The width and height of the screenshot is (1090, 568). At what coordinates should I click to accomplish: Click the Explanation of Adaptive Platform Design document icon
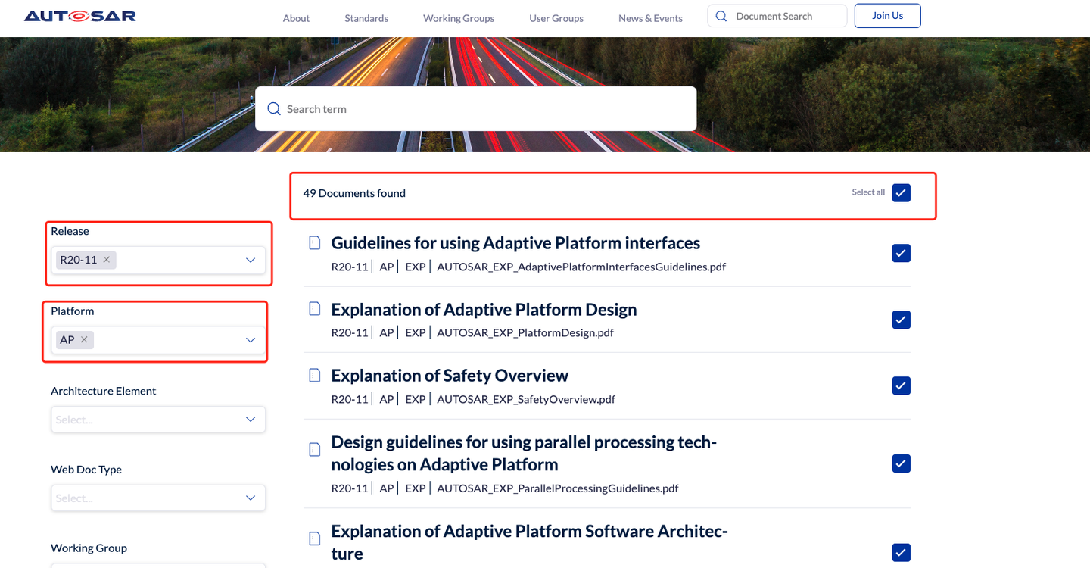(x=315, y=309)
